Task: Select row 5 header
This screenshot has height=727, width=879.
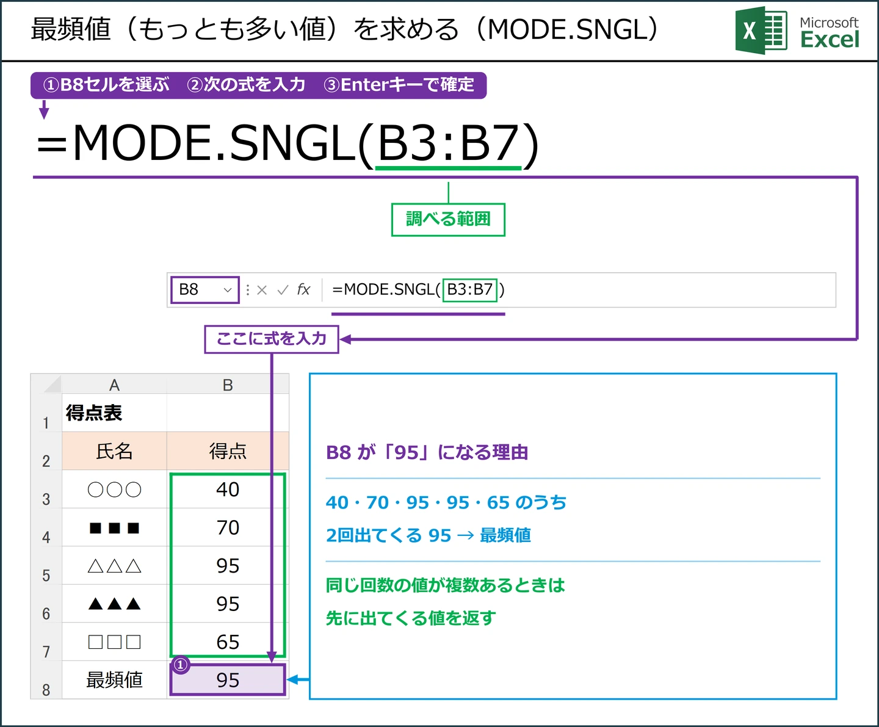Action: pos(46,566)
